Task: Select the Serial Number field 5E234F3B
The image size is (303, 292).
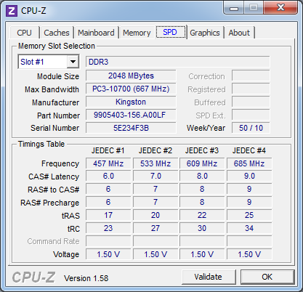Action: 131,128
